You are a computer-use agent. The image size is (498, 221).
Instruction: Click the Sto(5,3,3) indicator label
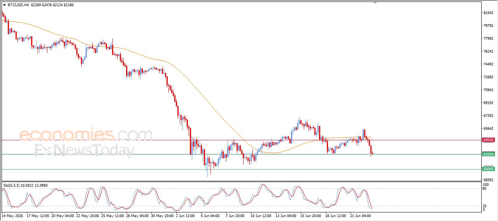coord(12,186)
